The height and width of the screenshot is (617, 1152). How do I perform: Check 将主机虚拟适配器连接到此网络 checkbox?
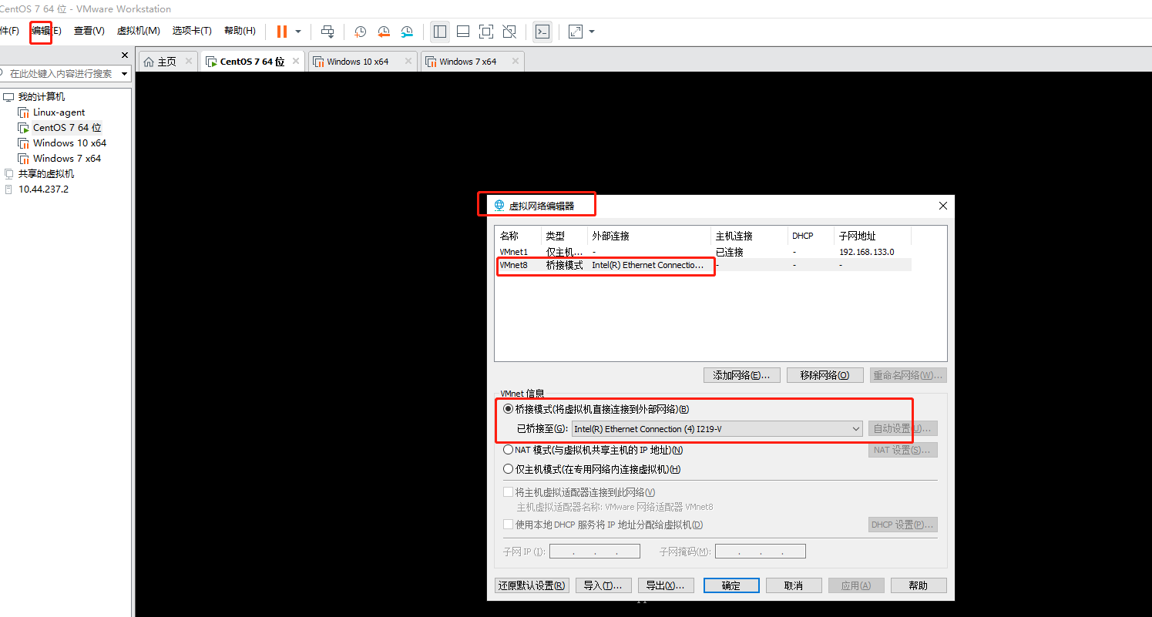point(508,492)
